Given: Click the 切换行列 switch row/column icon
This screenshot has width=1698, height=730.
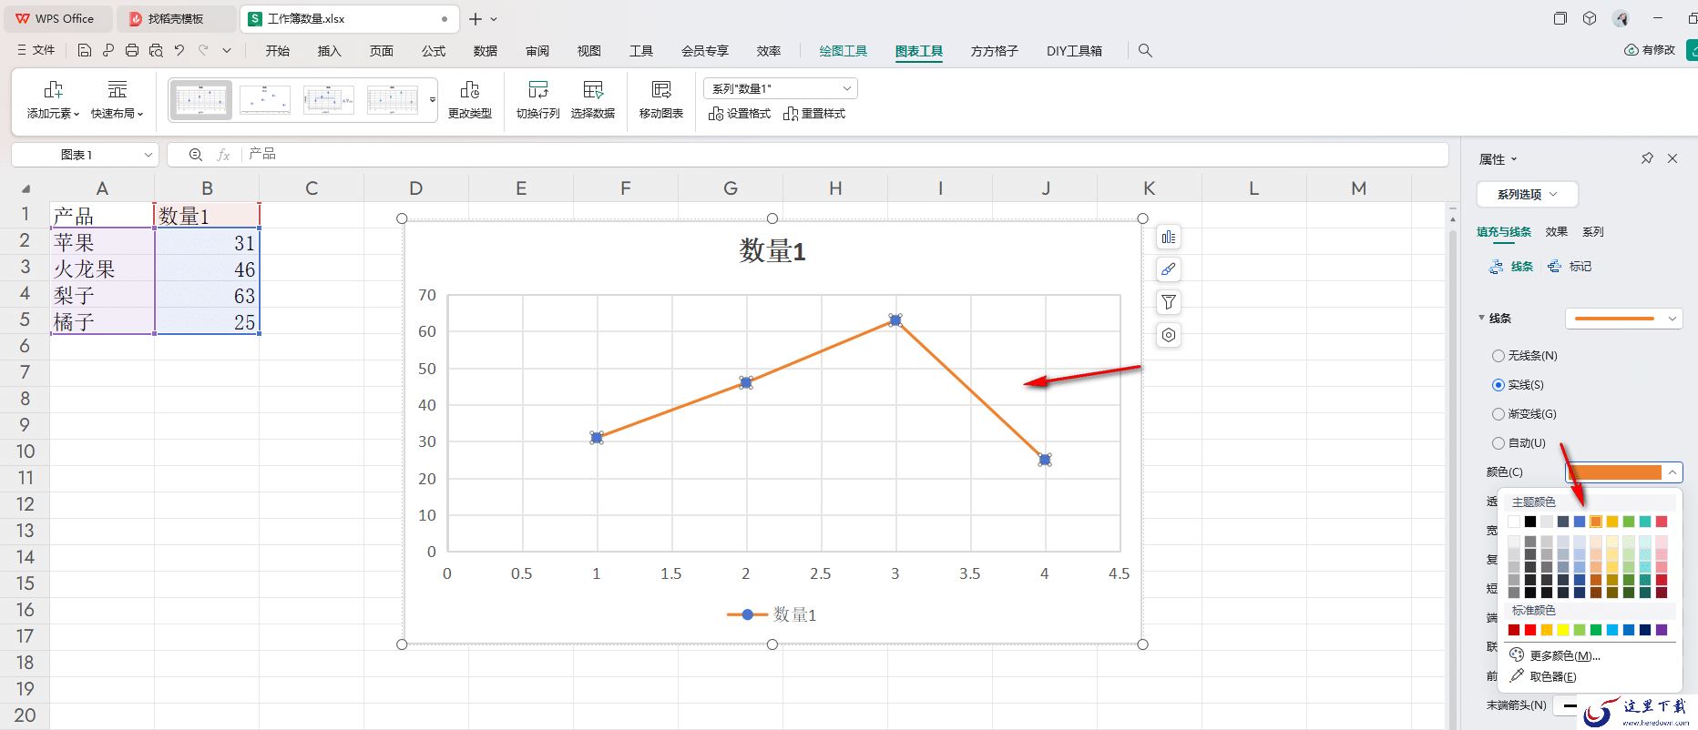Looking at the screenshot, I should (x=538, y=90).
